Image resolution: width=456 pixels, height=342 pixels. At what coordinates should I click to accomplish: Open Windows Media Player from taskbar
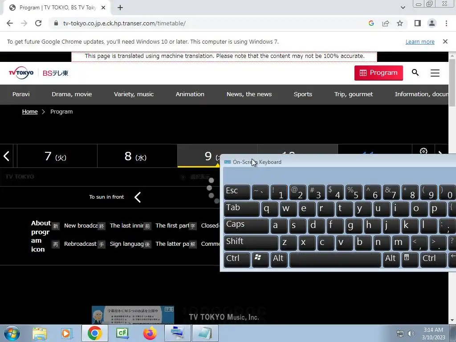tap(66, 333)
